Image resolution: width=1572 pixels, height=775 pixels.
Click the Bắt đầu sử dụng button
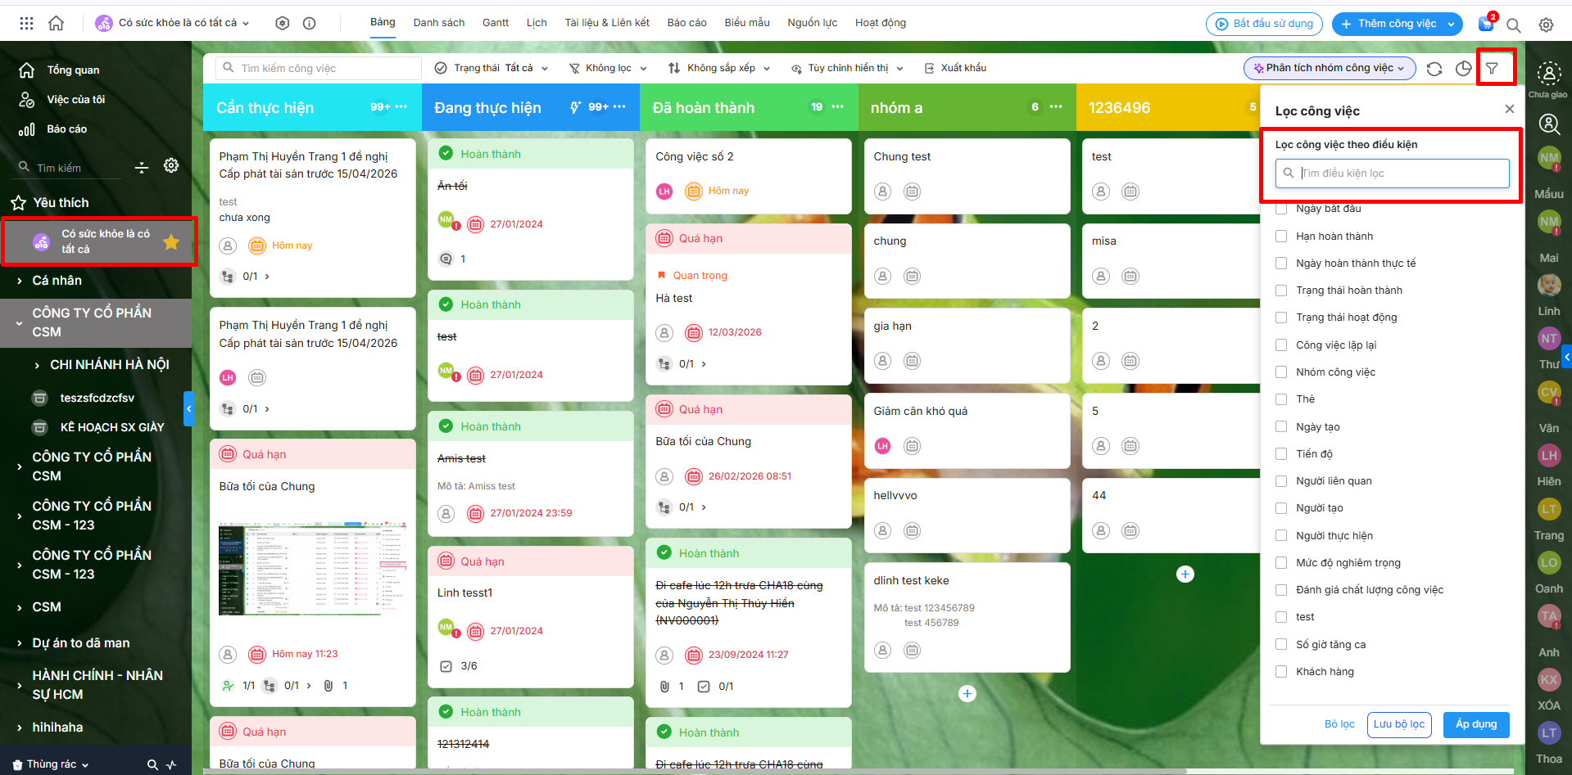pyautogui.click(x=1264, y=24)
